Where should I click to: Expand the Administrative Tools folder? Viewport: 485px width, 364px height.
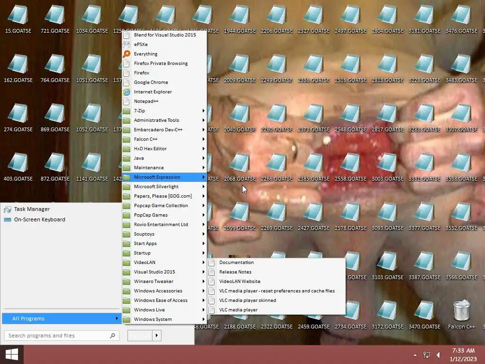(164, 120)
